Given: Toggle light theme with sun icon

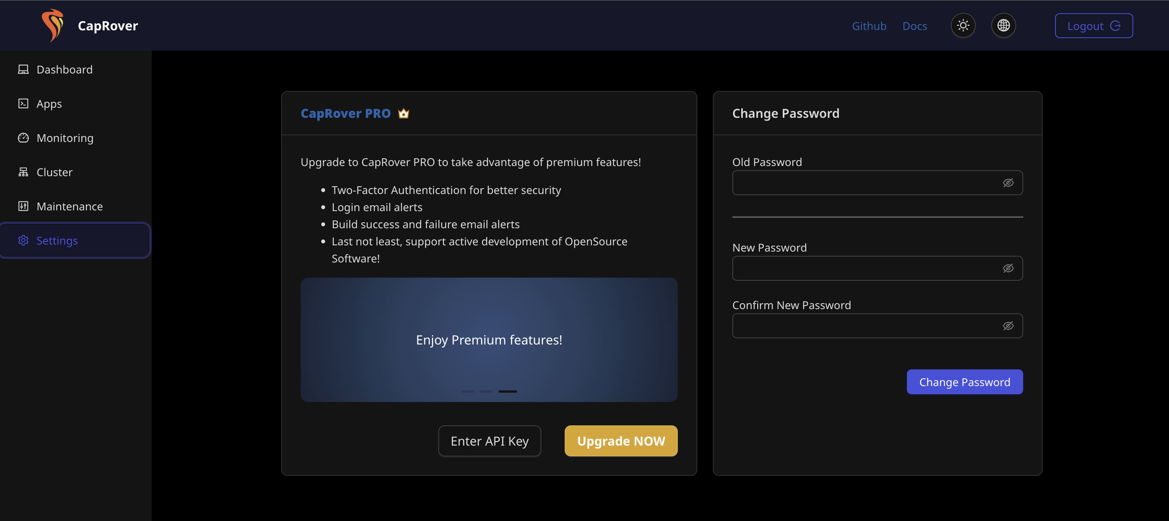Looking at the screenshot, I should [963, 25].
